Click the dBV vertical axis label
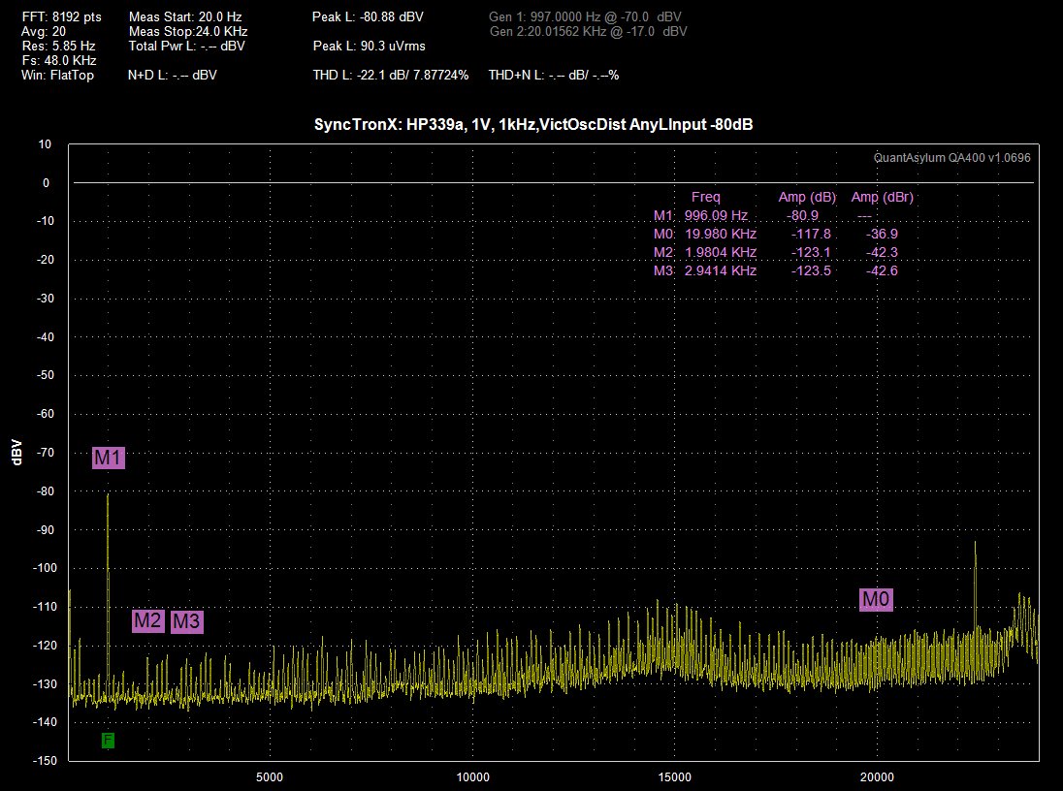Image resolution: width=1063 pixels, height=791 pixels. click(x=16, y=453)
